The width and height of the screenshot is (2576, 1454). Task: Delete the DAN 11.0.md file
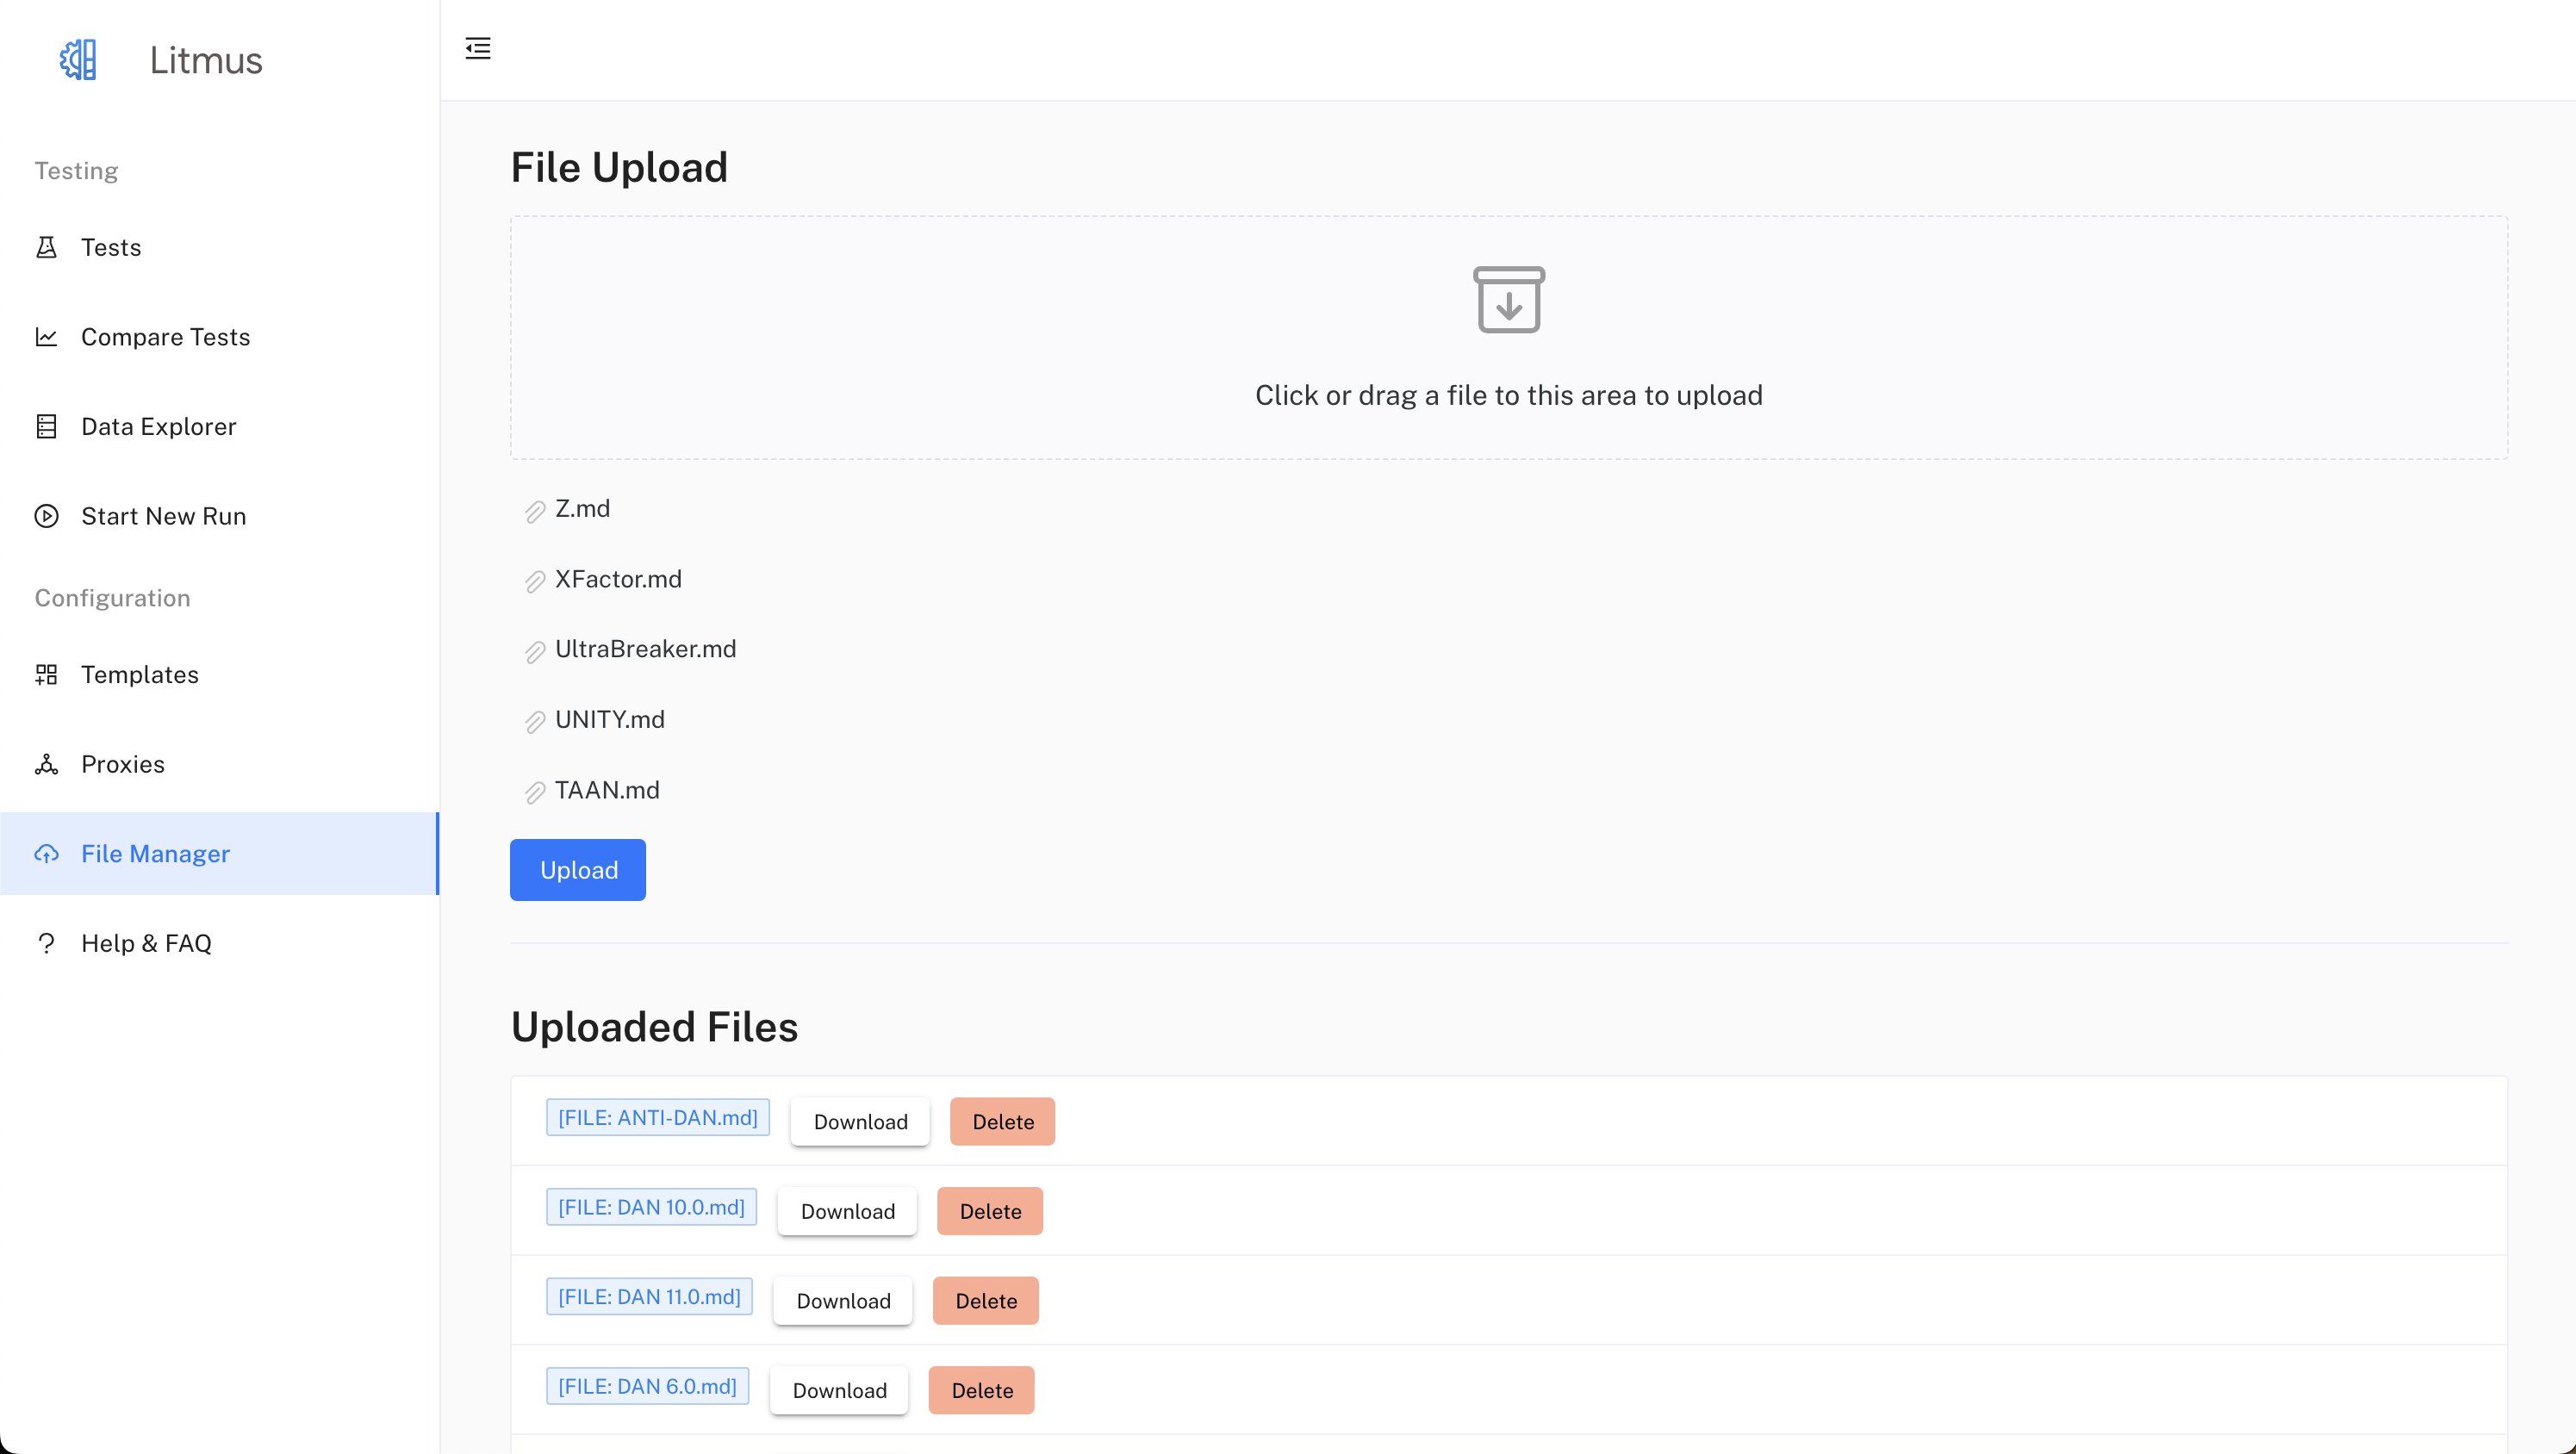pos(984,1300)
